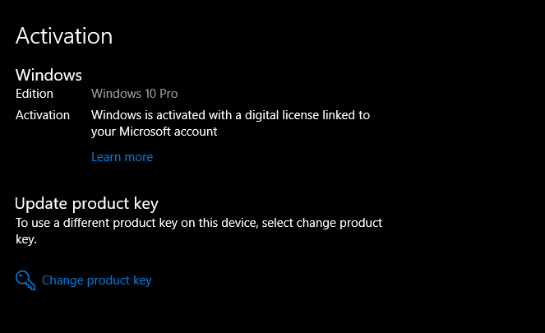Click the Activation page title
Image resolution: width=545 pixels, height=333 pixels.
(64, 36)
